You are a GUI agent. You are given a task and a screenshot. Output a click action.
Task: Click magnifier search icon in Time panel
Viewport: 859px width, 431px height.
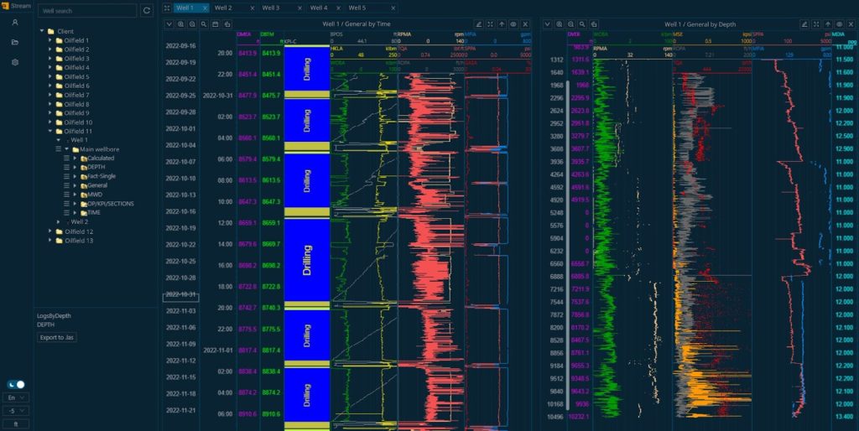tap(204, 24)
